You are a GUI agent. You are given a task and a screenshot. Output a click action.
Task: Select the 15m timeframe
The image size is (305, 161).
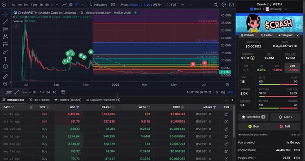pos(34,4)
